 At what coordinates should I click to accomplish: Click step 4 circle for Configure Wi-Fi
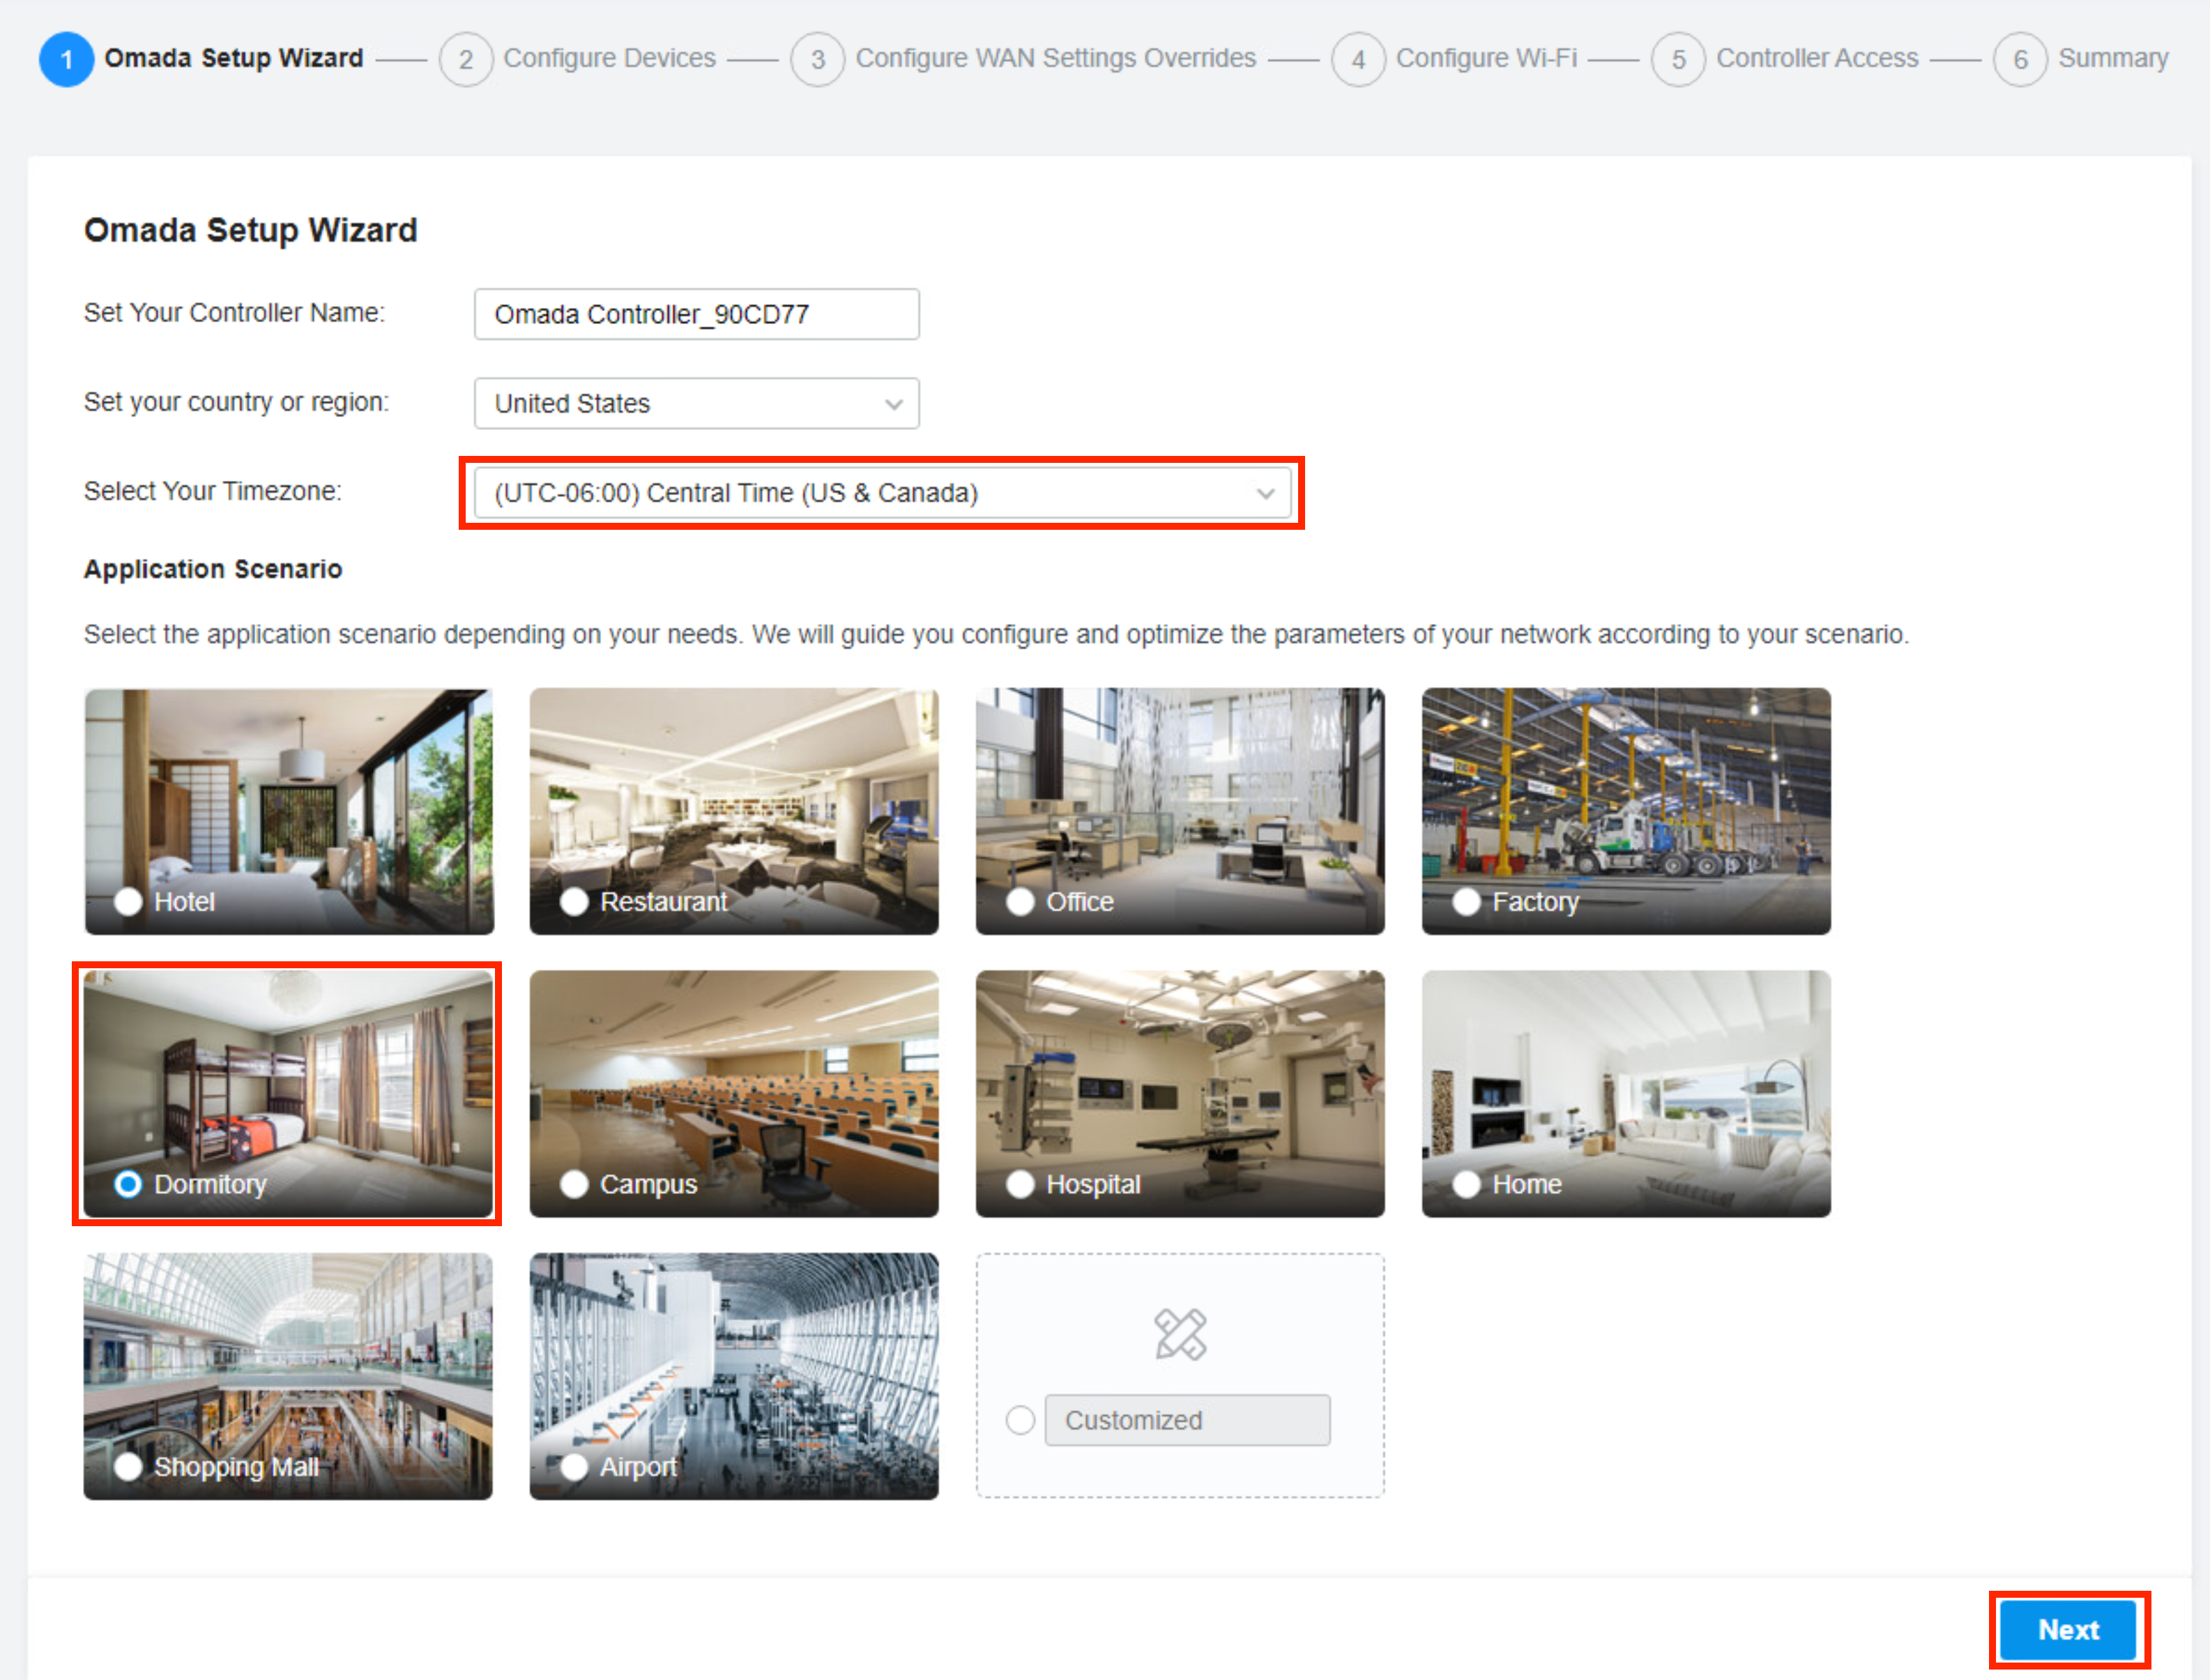[1357, 60]
